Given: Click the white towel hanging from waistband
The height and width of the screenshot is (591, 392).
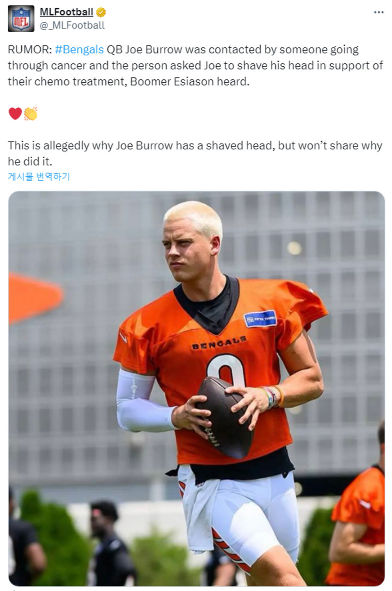Looking at the screenshot, I should (x=197, y=510).
